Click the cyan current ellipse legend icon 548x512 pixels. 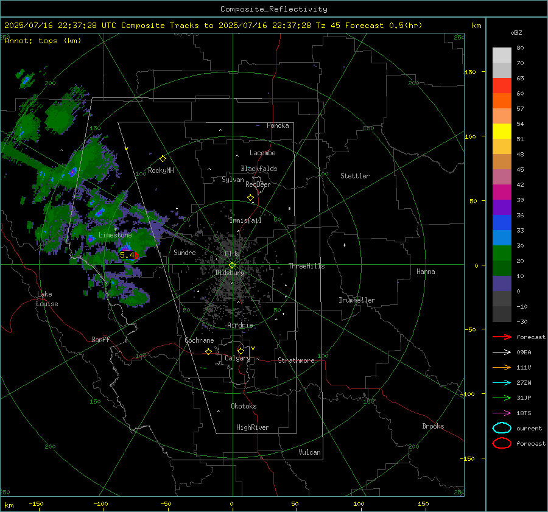point(502,428)
